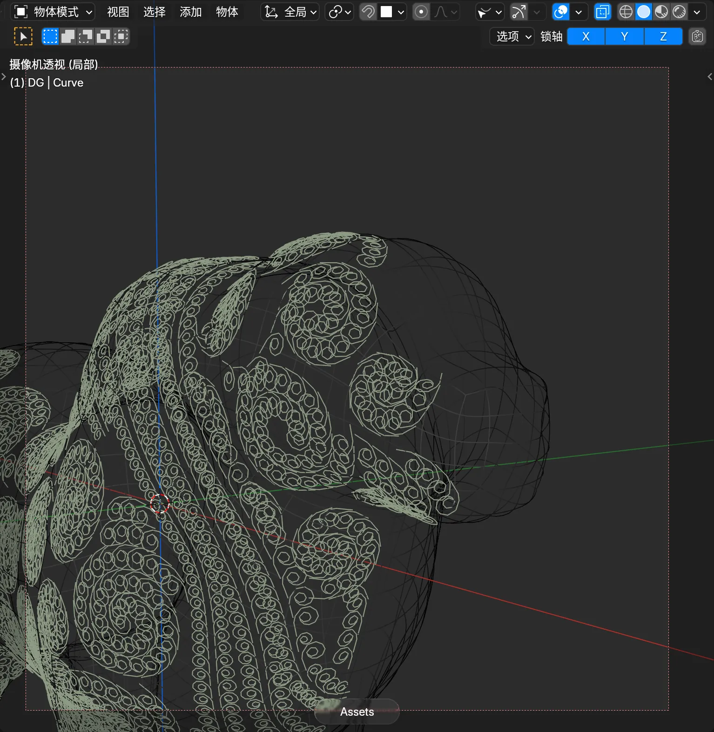Click the white snap target swatch
The image size is (714, 732).
click(386, 12)
